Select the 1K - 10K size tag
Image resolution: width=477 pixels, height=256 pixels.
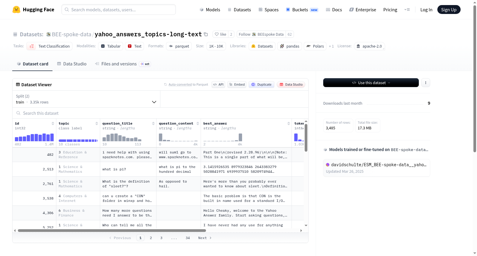coord(216,46)
